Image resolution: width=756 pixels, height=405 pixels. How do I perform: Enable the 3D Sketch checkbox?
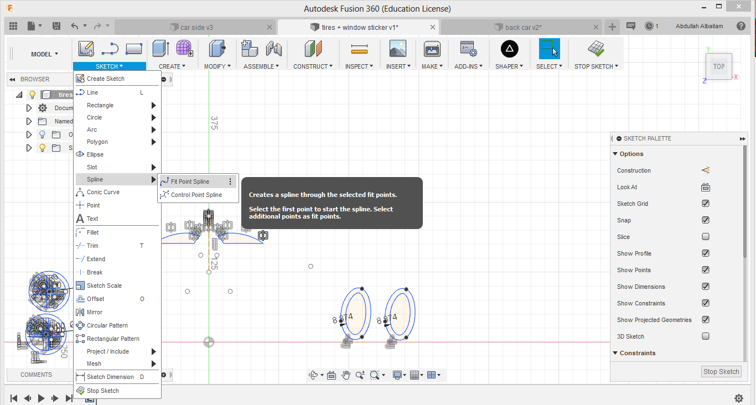coord(706,336)
